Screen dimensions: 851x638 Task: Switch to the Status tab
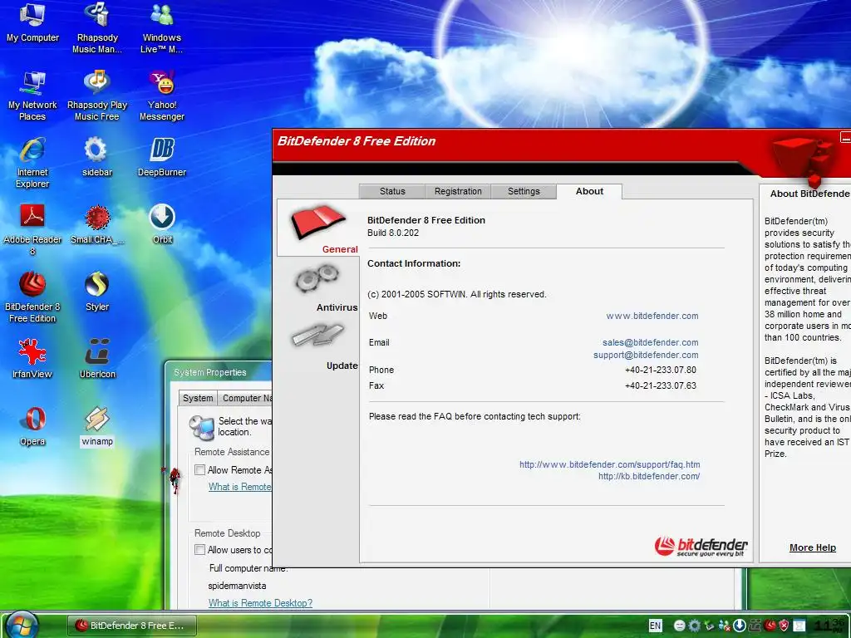click(x=392, y=191)
